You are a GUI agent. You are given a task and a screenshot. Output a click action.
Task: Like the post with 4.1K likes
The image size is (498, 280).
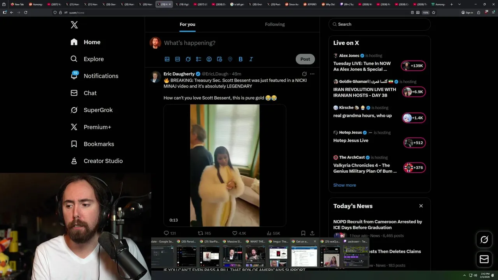[239, 233]
